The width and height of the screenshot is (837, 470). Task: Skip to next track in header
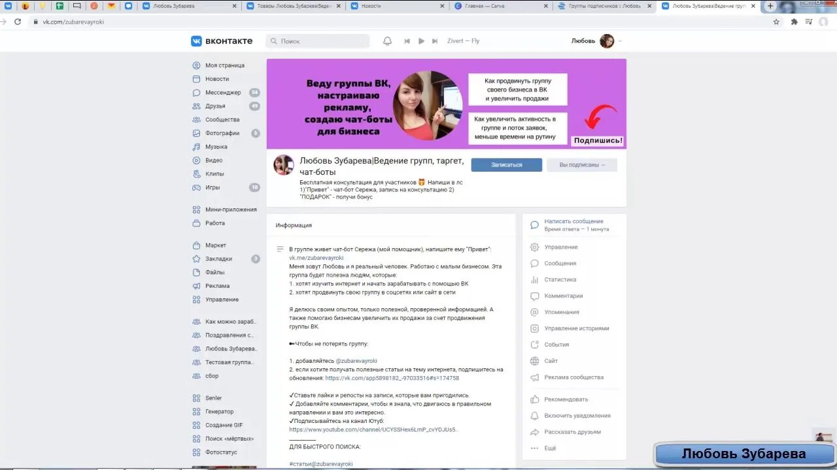[435, 41]
